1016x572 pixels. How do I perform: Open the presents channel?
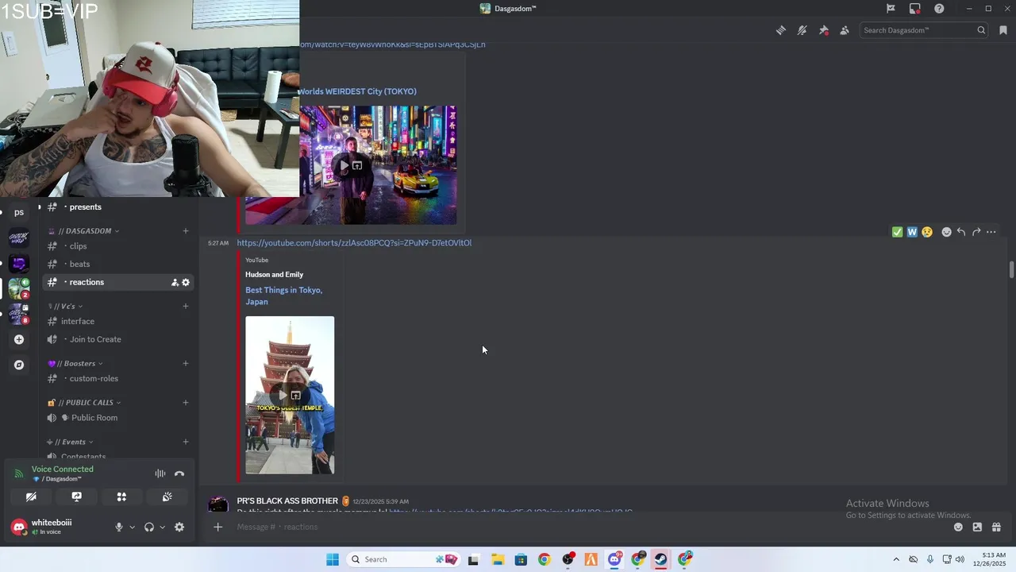[119, 207]
